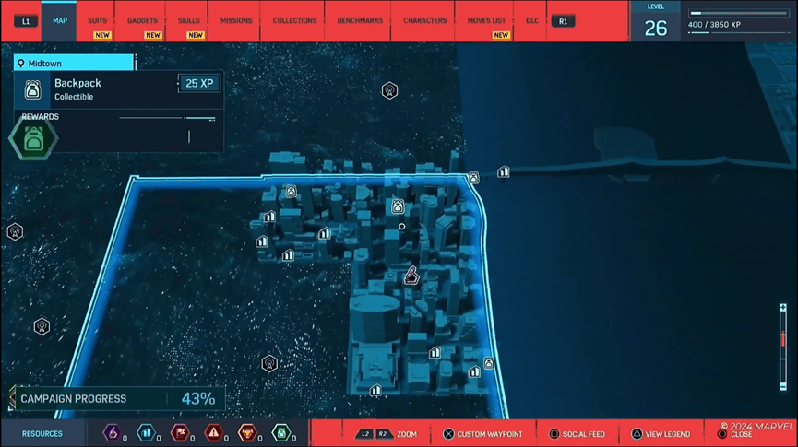Click the green backpack token resource icon
This screenshot has height=447, width=798.
click(281, 432)
